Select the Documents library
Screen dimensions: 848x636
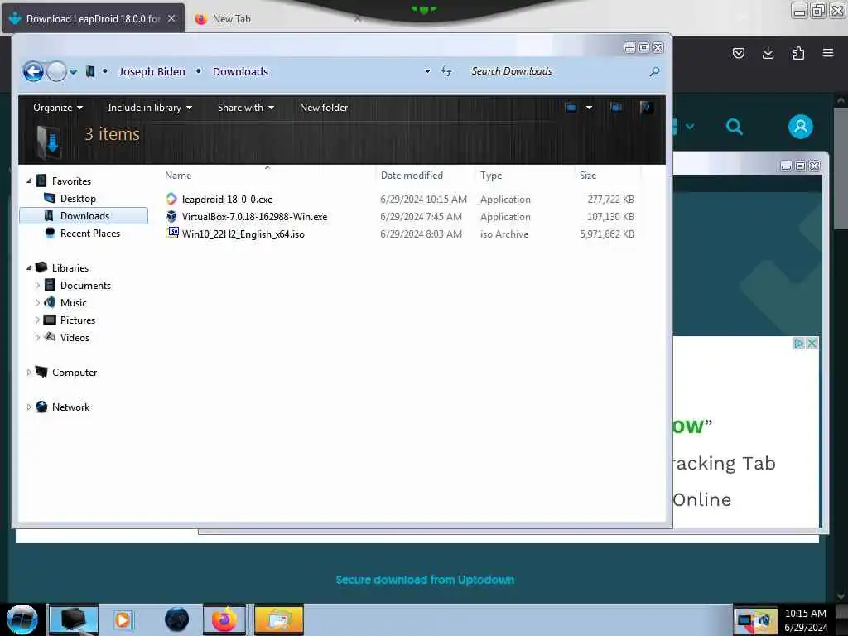point(85,286)
